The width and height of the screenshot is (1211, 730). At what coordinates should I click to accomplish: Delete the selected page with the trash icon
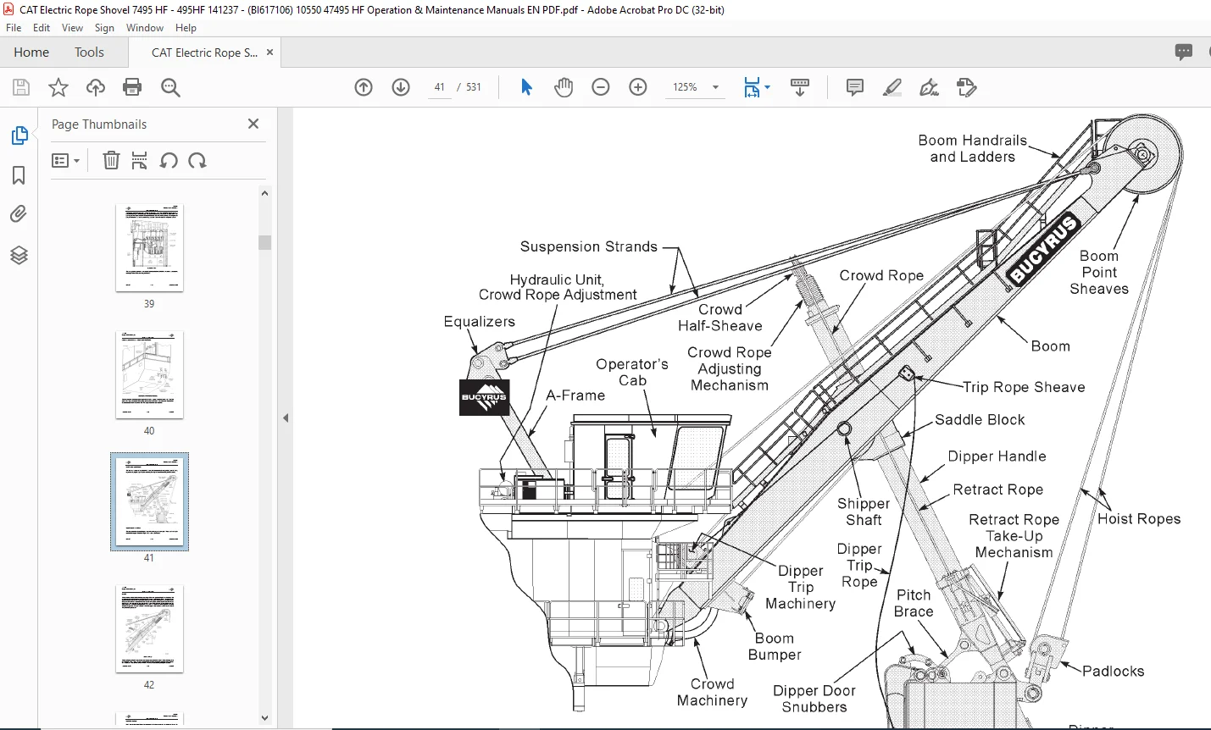coord(111,160)
